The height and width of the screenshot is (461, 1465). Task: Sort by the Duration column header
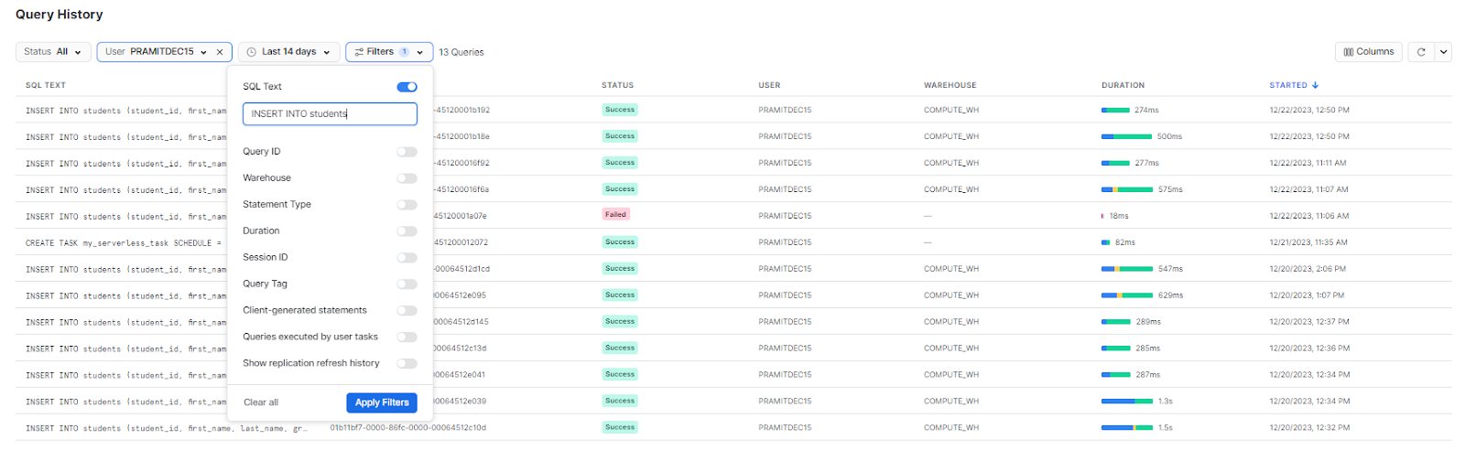pos(1123,85)
